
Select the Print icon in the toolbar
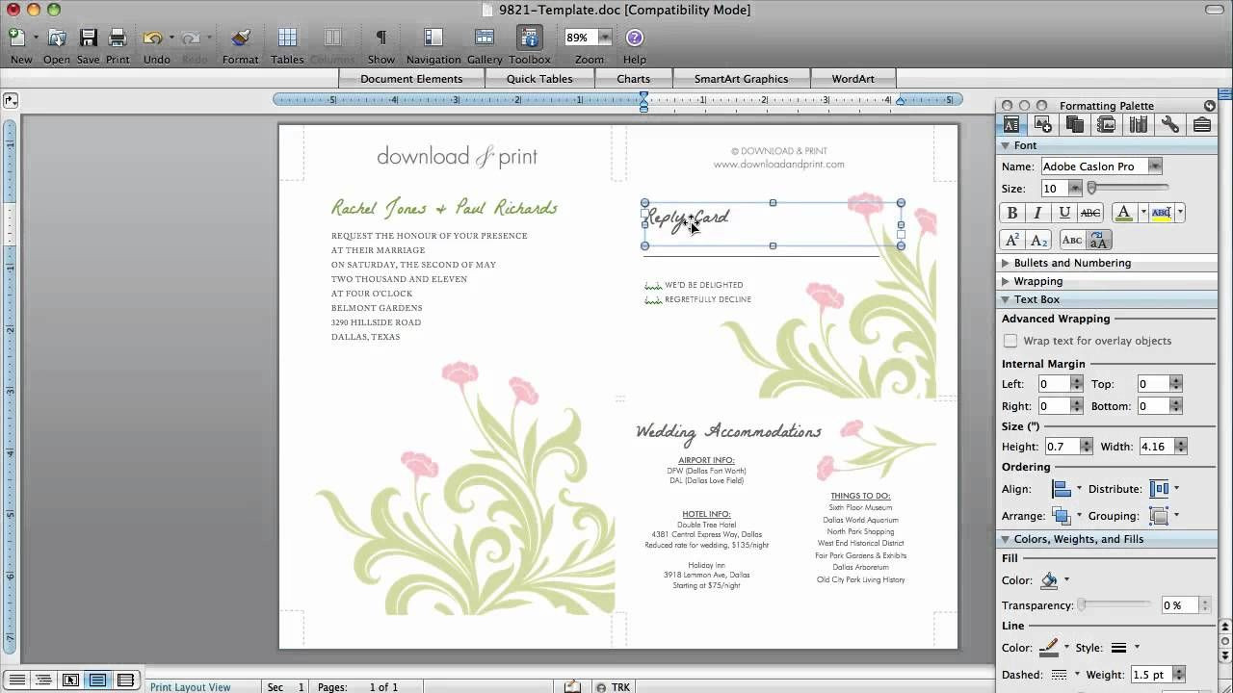[x=117, y=38]
